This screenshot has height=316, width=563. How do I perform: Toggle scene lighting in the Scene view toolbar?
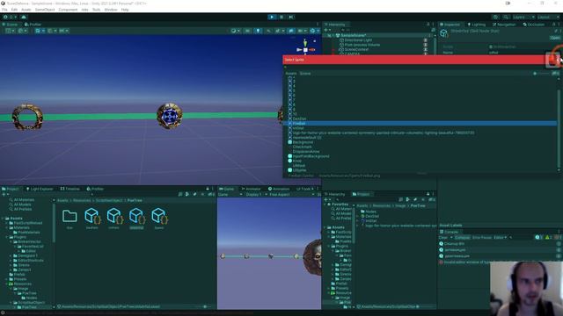258,31
